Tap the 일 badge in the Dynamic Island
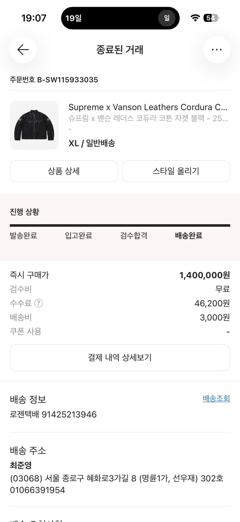 [166, 18]
